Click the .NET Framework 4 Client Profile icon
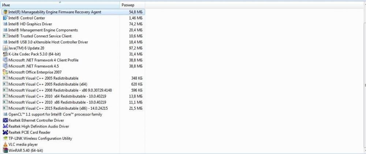Viewport: 366px width, 154px height. [5, 60]
